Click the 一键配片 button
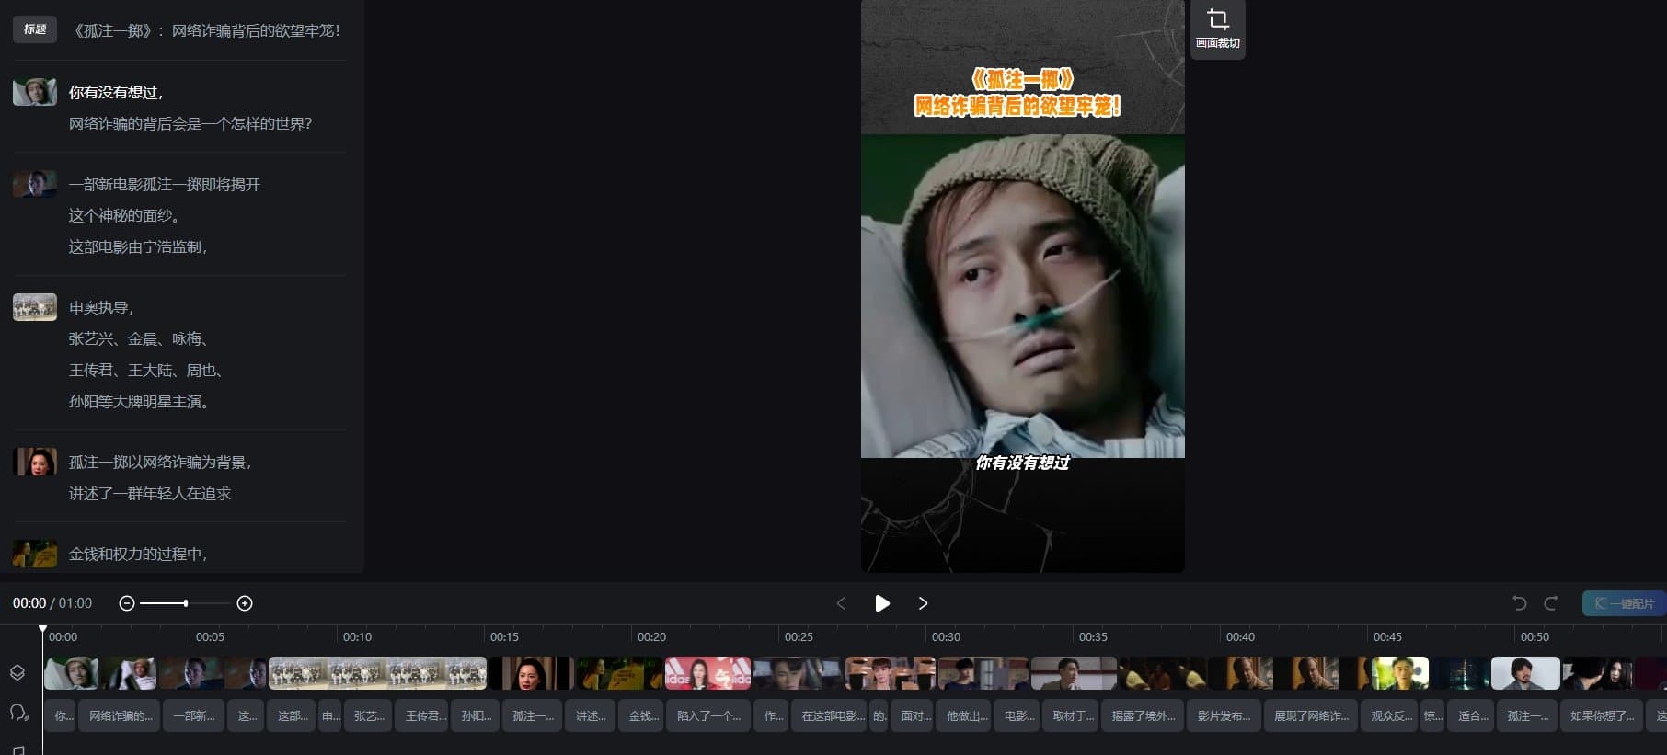This screenshot has height=755, width=1667. click(1624, 603)
